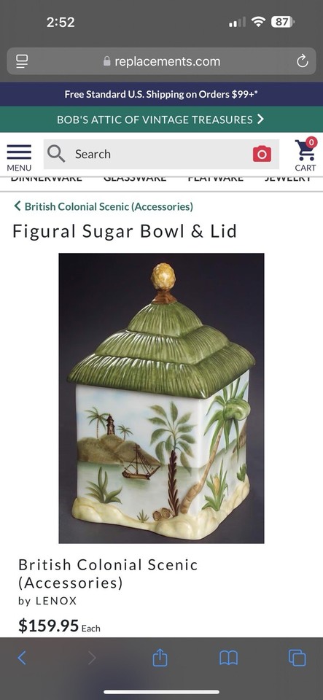Open the Safari bookmarks book icon

point(228,658)
